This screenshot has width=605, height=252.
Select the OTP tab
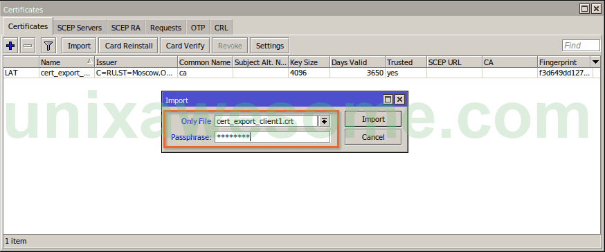tap(198, 28)
